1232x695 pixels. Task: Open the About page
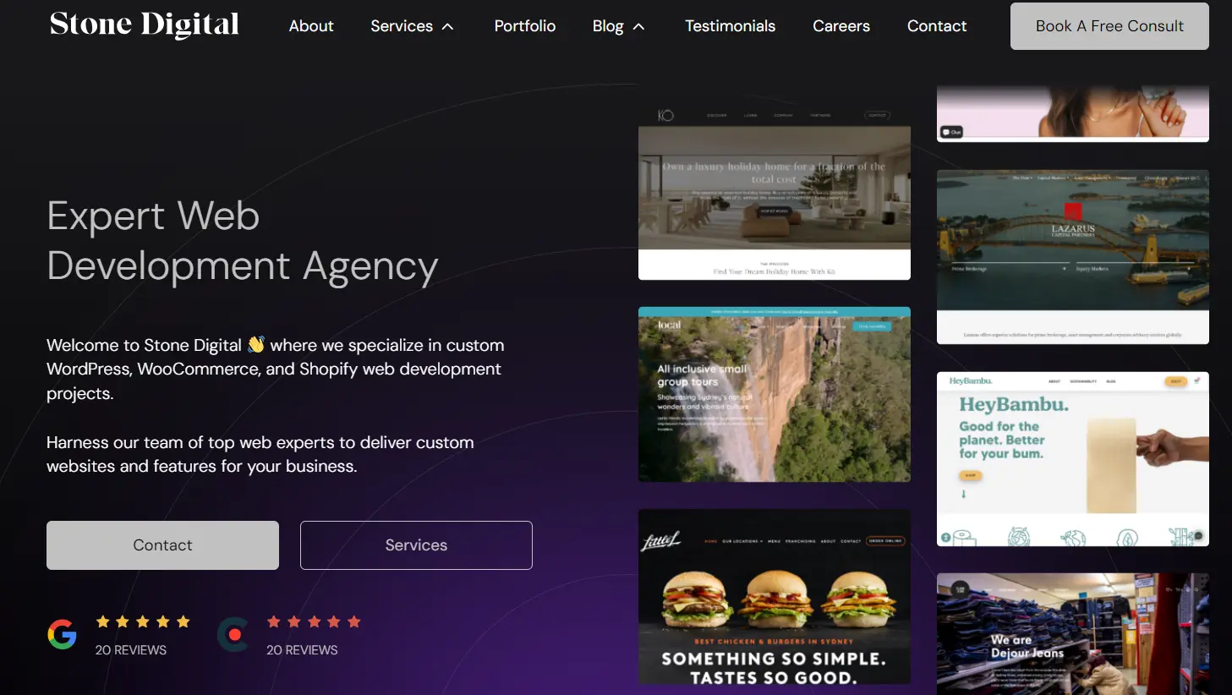311,26
